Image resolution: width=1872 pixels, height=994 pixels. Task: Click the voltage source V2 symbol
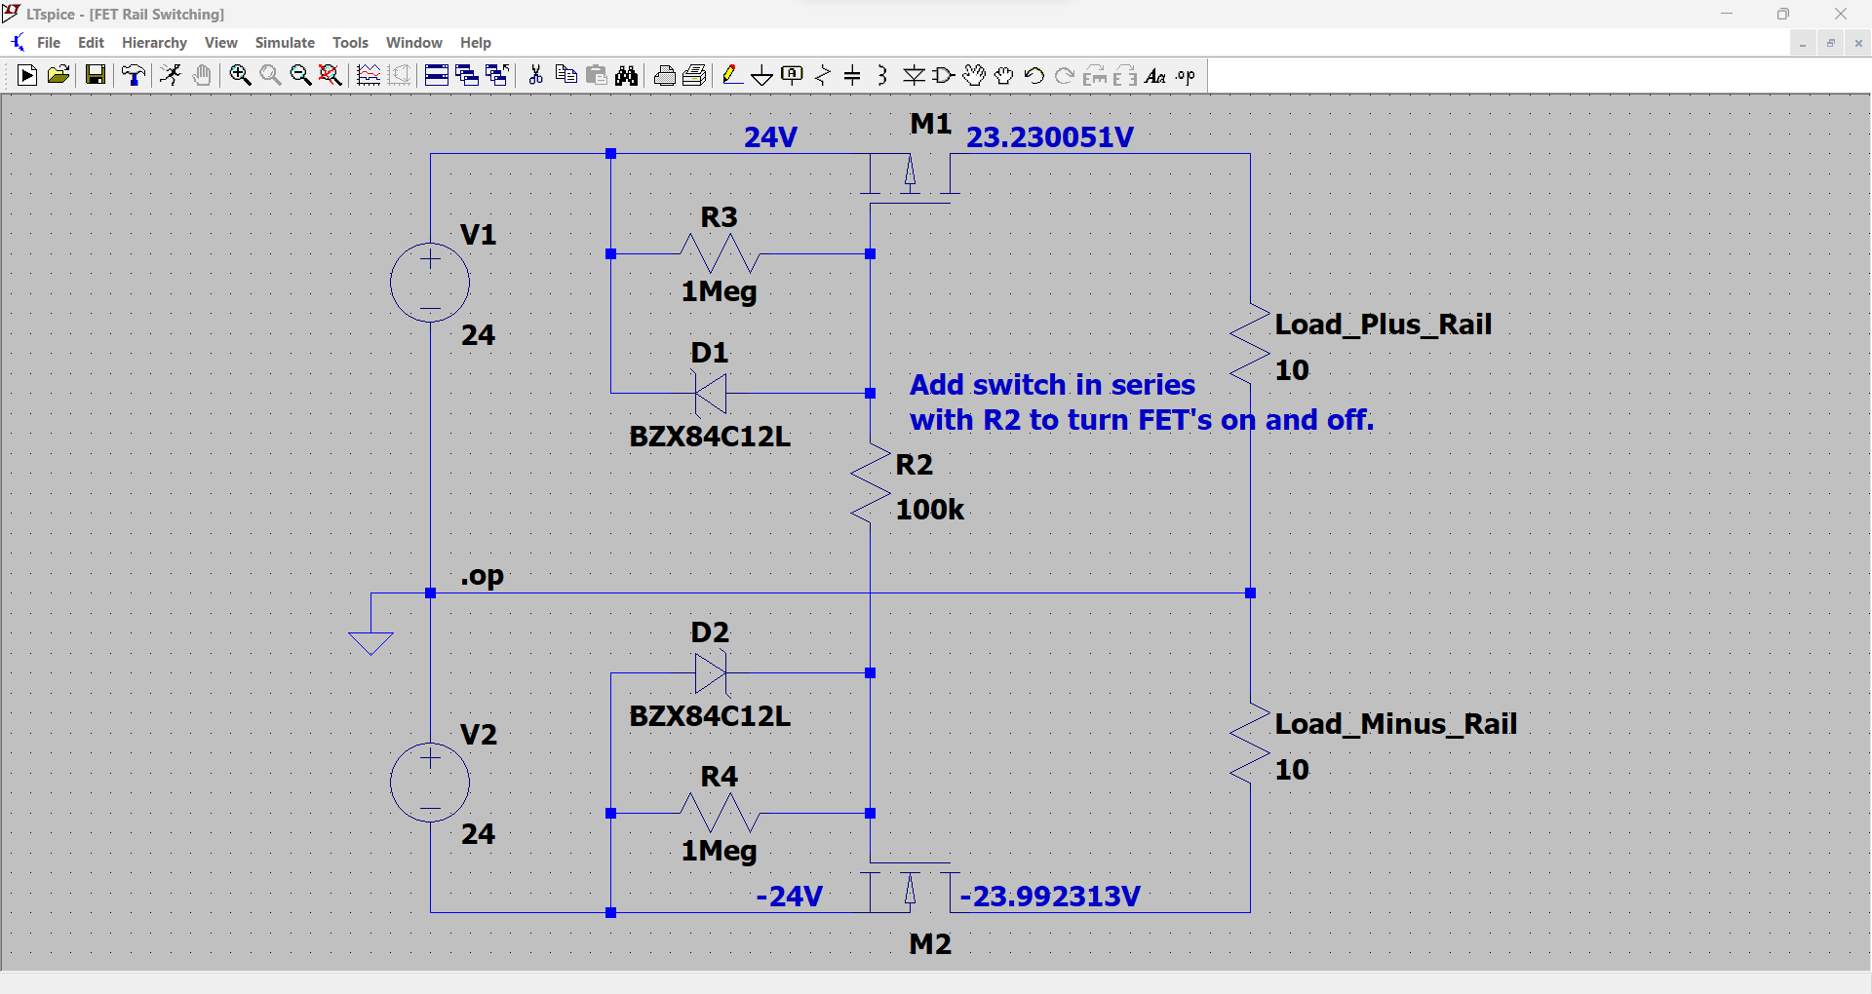[430, 782]
